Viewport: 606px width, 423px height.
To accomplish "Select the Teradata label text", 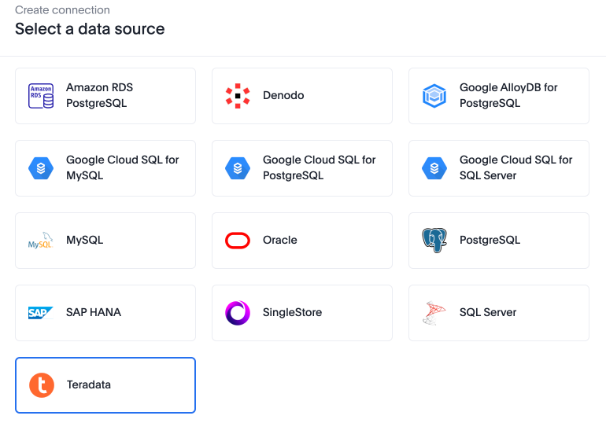I will coord(88,384).
